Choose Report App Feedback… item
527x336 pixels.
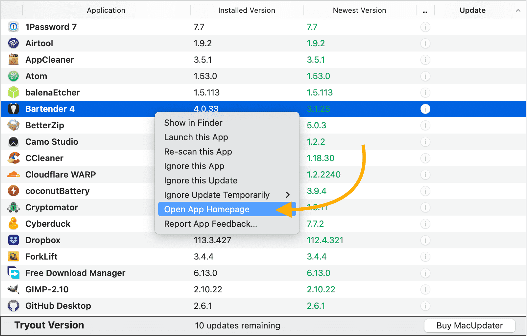point(227,224)
